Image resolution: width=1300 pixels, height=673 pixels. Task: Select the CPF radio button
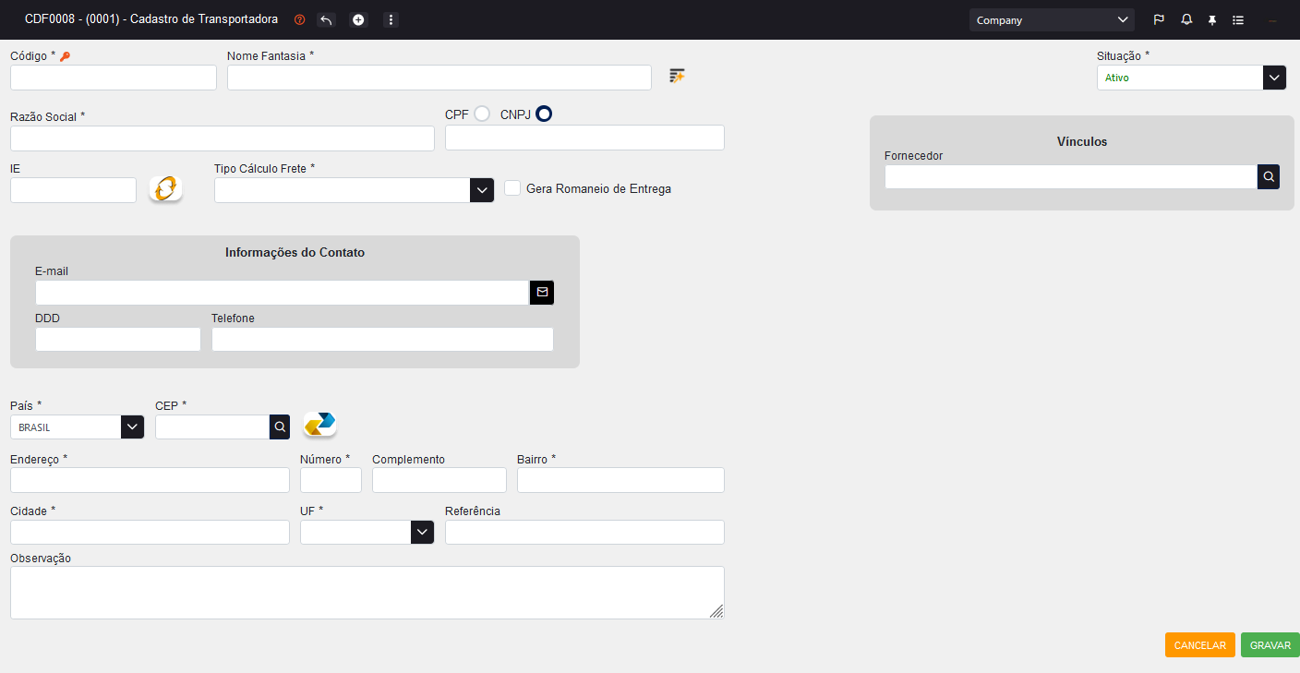click(482, 114)
